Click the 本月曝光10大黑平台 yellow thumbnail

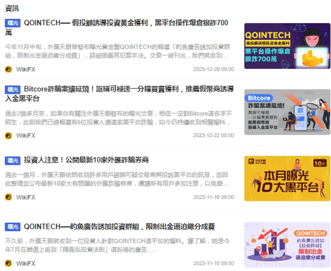[287, 179]
